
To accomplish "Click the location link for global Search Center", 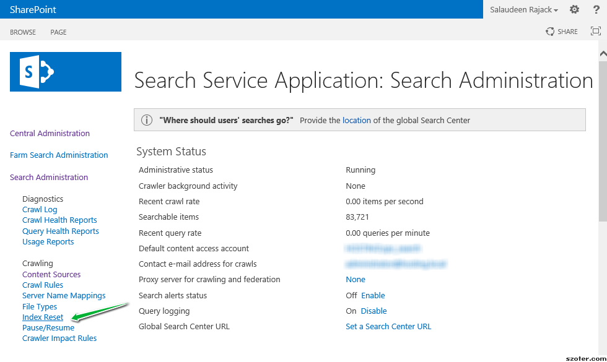I will (356, 120).
